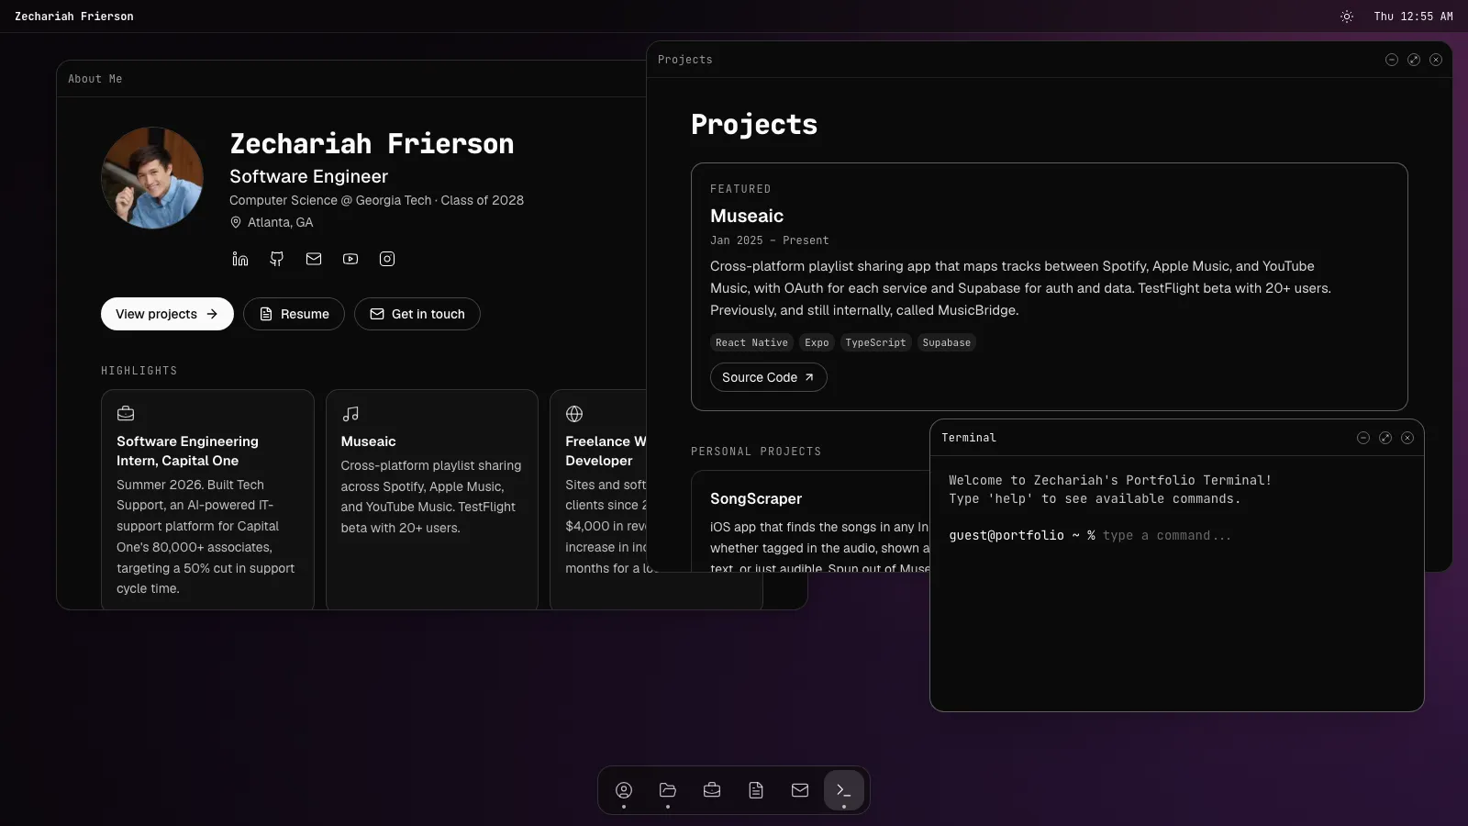The image size is (1468, 826).
Task: Open the Projects folder in the dock
Action: [x=668, y=790]
